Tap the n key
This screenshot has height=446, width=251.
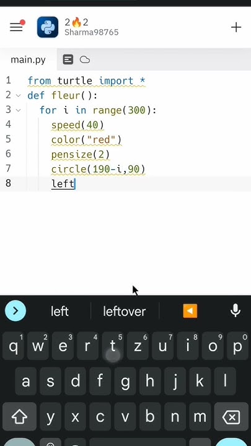[175, 417]
